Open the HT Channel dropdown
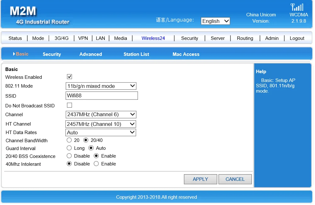 tap(101, 124)
